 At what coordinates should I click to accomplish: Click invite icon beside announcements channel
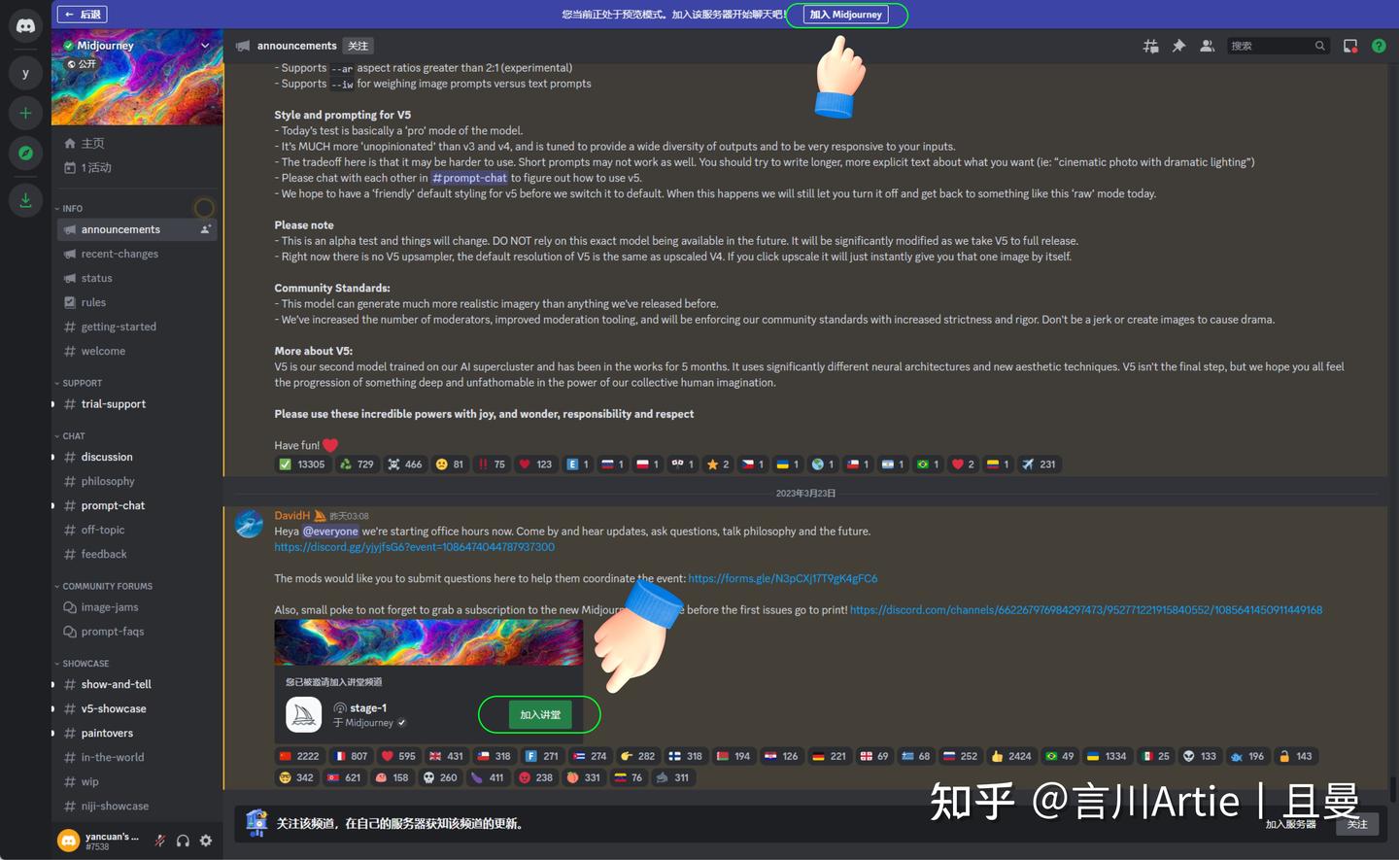tap(205, 229)
